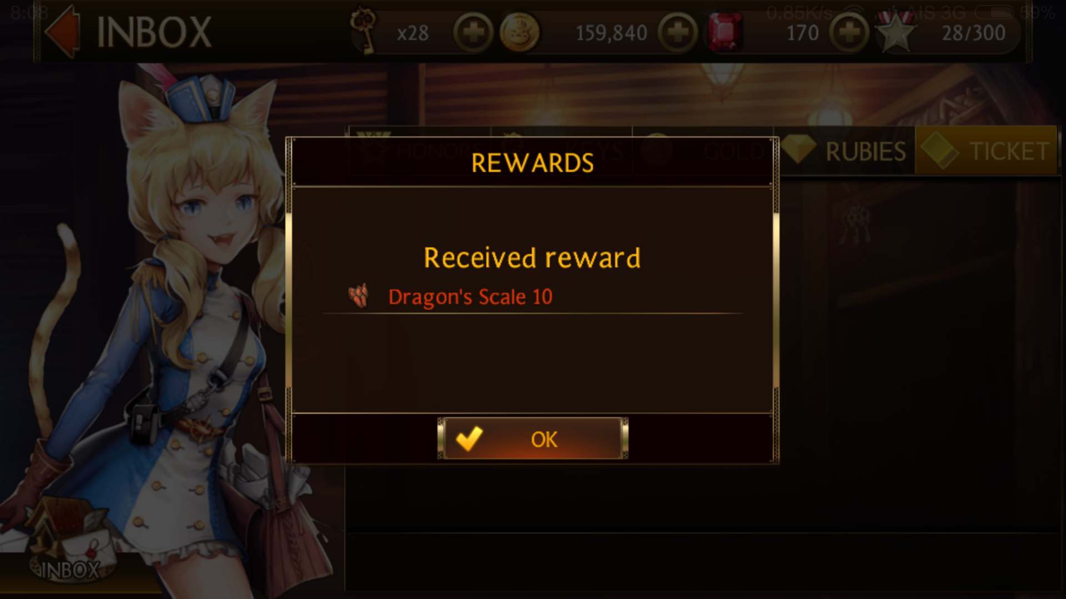Tap the REWARDS dialog title bar

pyautogui.click(x=532, y=163)
